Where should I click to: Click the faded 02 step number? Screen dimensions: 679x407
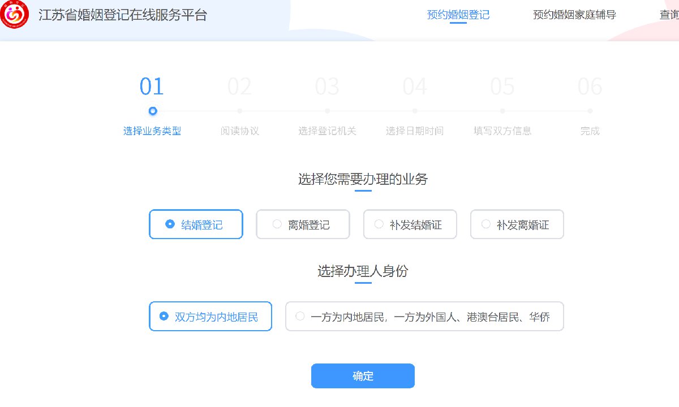tap(240, 87)
